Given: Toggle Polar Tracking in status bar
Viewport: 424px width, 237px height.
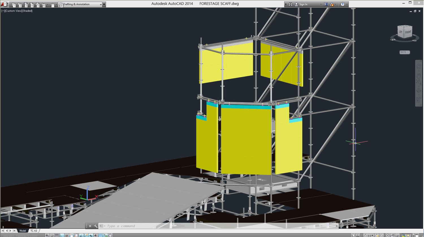Looking at the screenshot, I should 67,235.
